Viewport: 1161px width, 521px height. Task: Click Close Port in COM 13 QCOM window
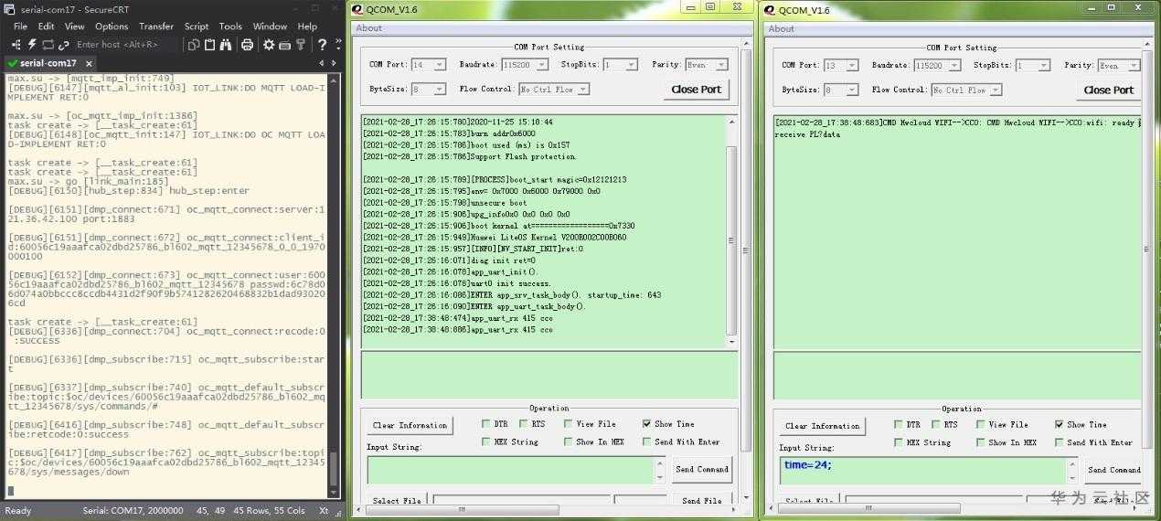click(x=1108, y=90)
